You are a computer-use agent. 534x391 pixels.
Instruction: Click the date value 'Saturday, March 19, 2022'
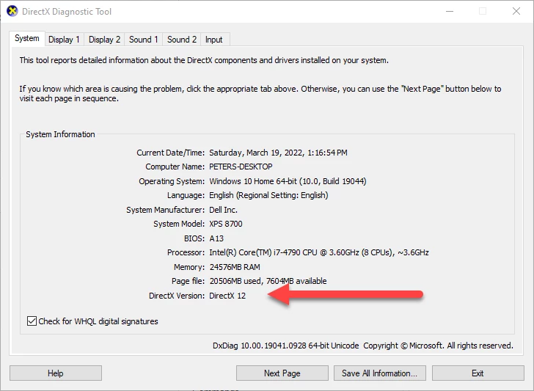coord(257,153)
